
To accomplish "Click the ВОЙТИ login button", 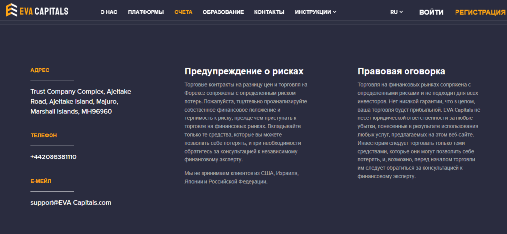I will 431,12.
